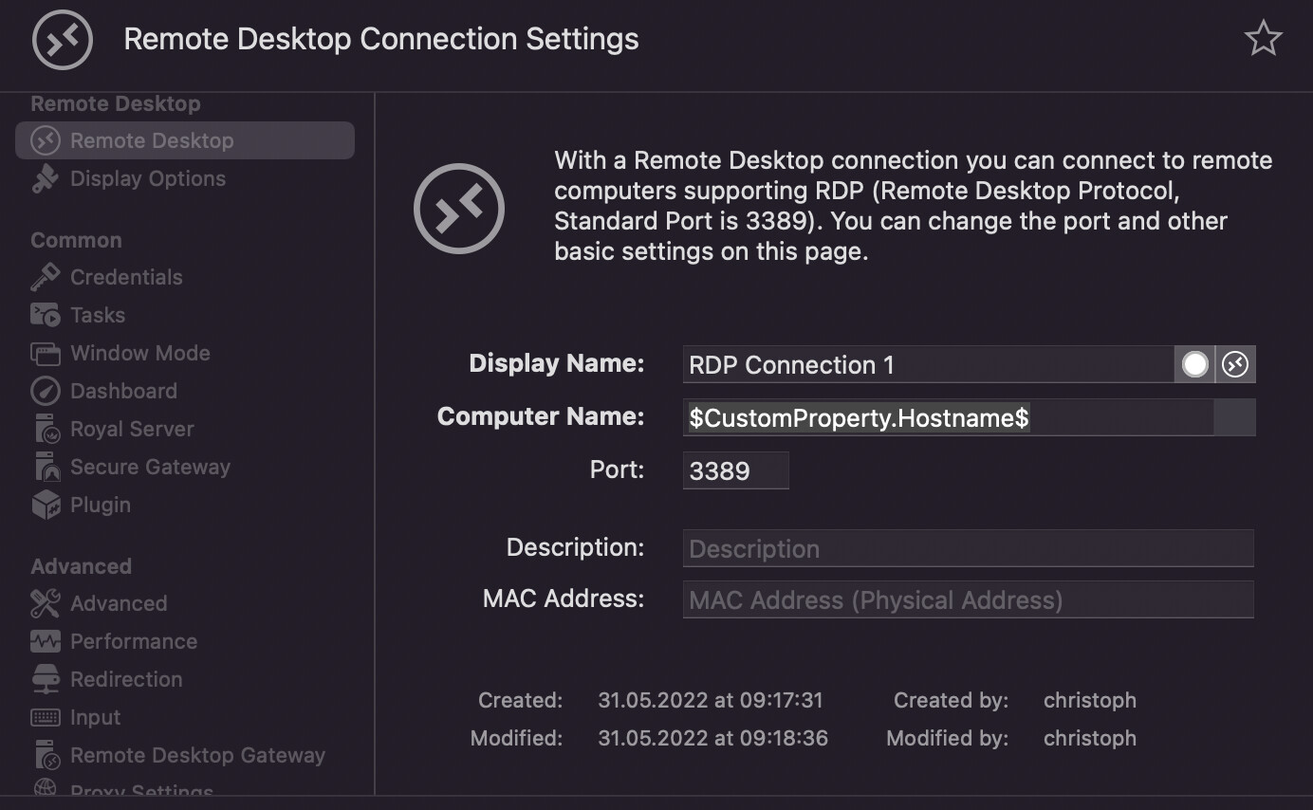Screen dimensions: 1313x810
Task: Select the Display Options page
Action: click(x=147, y=178)
